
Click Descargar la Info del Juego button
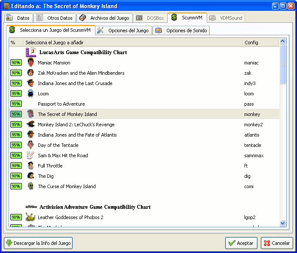(38, 243)
